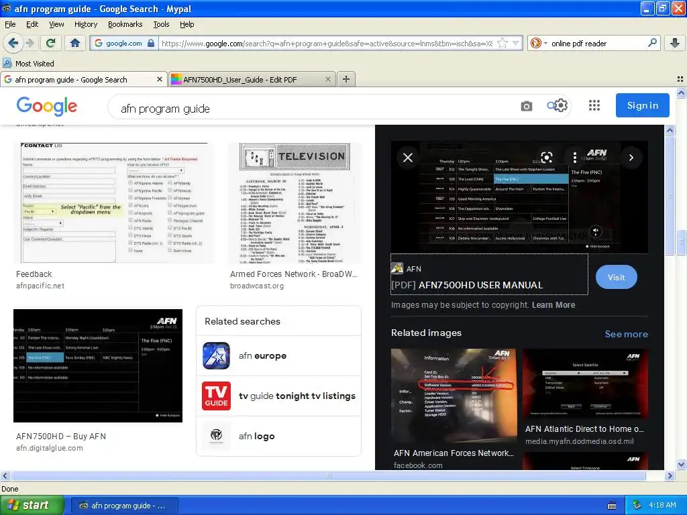Click the page vertical scrollbar down arrow
Screen dimensions: 687x515
681,465
